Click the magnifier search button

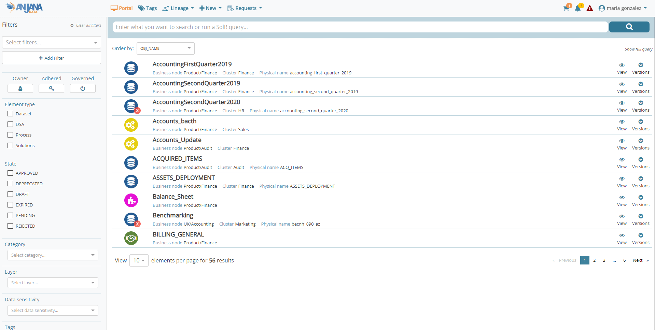click(x=629, y=27)
